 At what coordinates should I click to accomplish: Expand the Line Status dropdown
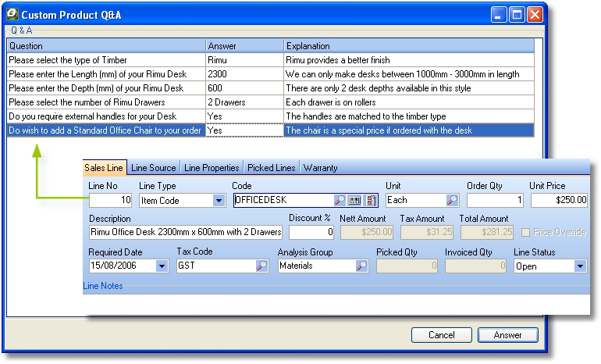point(580,266)
